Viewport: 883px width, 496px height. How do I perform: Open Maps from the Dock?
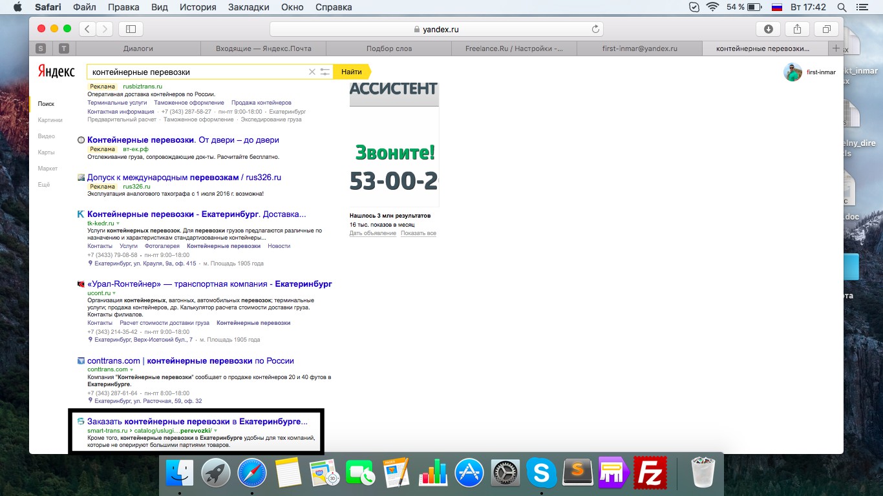(x=324, y=473)
